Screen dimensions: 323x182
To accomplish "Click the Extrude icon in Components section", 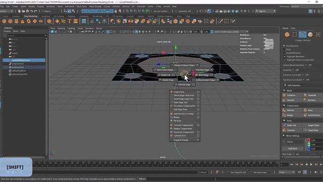I will (284, 110).
